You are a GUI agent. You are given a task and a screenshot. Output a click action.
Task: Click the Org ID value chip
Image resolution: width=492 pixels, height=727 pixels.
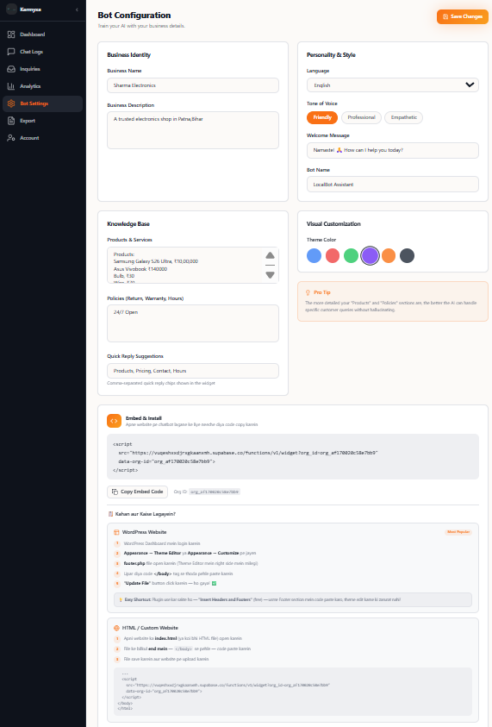coord(215,492)
